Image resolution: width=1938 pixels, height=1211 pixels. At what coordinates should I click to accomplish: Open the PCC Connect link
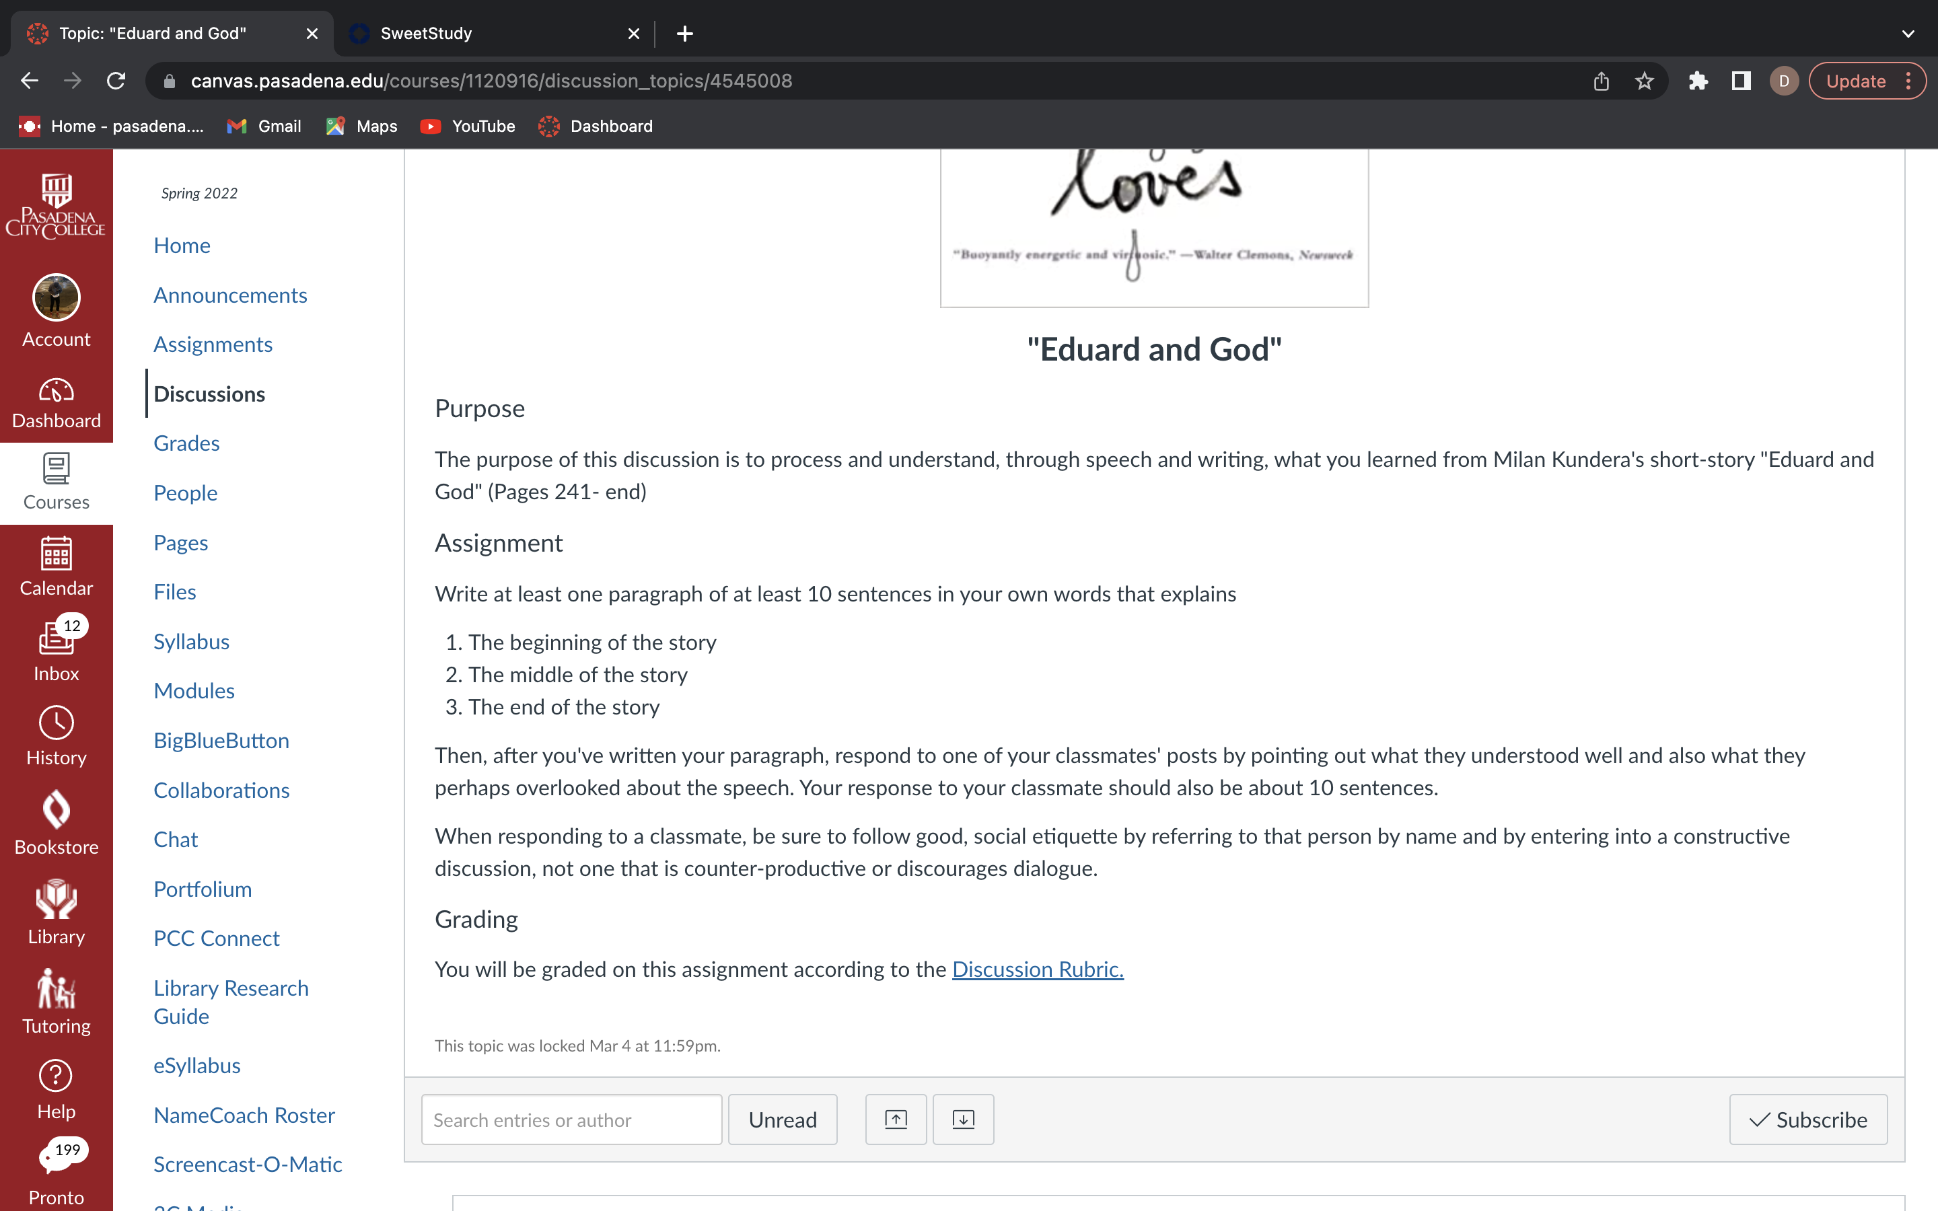216,938
